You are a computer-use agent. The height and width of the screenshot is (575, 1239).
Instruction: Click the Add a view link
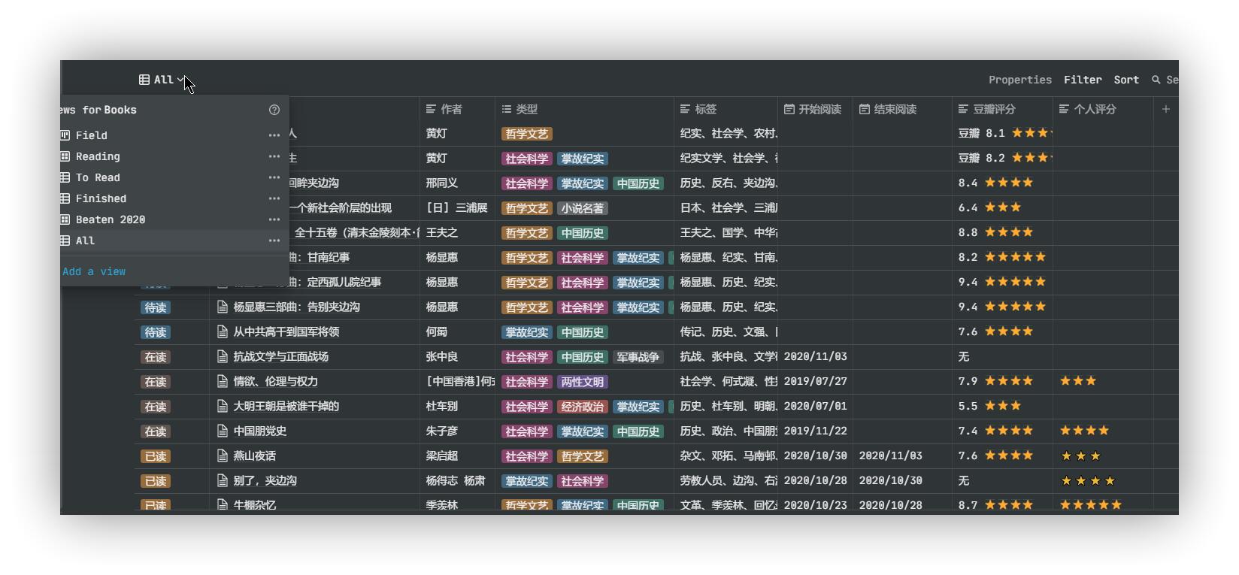click(94, 271)
